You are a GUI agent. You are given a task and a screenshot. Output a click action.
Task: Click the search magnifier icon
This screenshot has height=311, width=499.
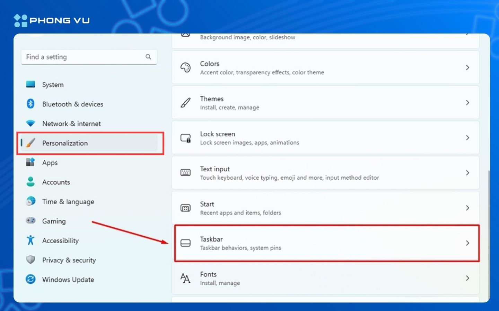tap(148, 57)
